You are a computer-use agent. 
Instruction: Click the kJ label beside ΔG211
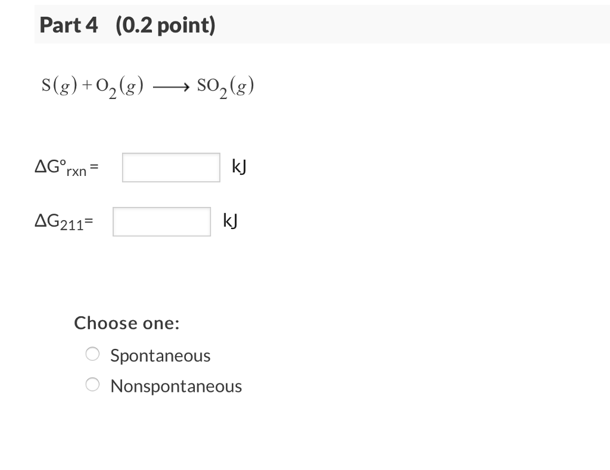click(x=229, y=220)
